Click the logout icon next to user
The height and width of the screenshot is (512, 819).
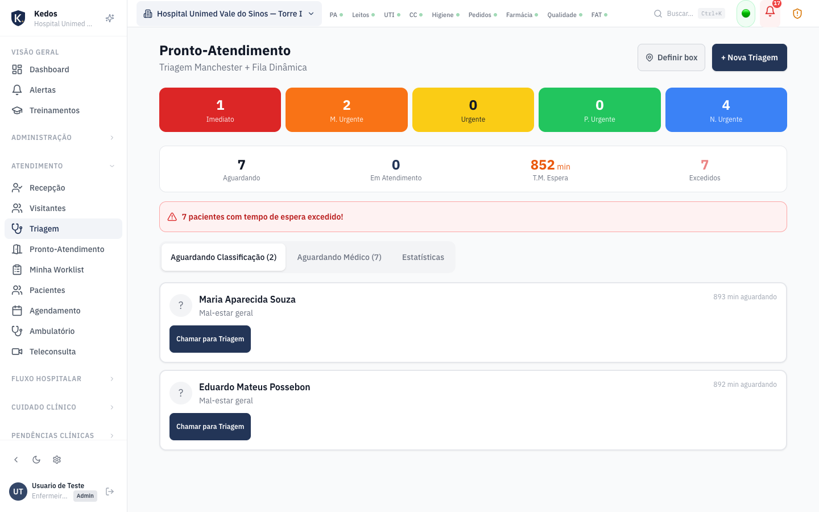coord(110,492)
